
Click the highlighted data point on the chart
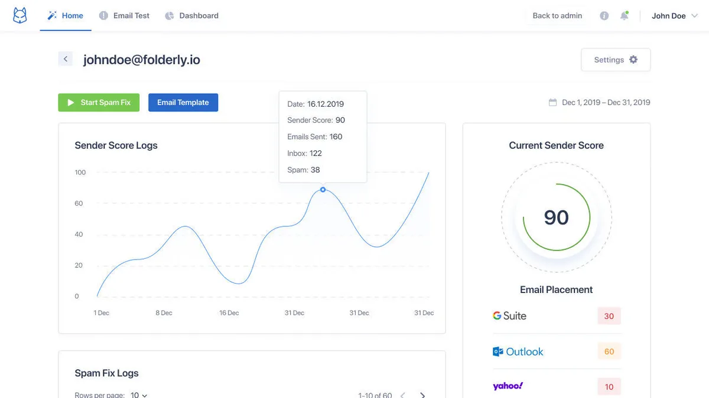(323, 189)
